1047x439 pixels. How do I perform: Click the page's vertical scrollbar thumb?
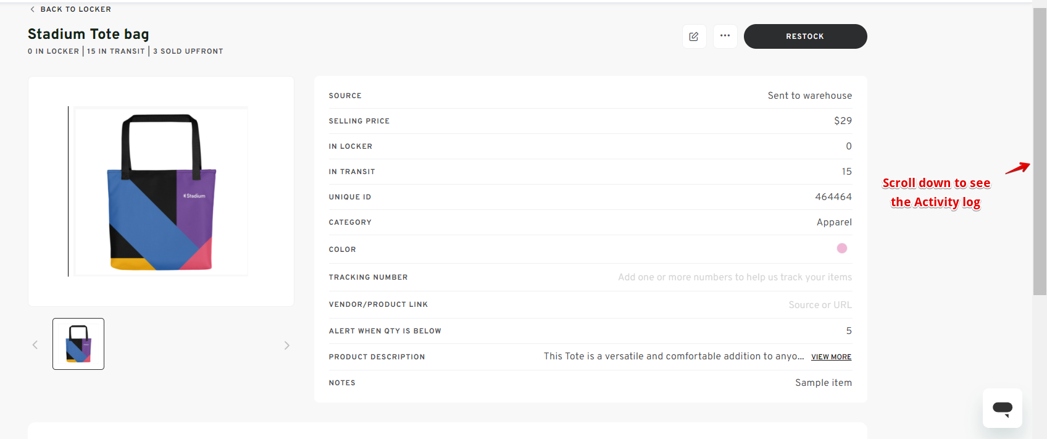[1040, 151]
